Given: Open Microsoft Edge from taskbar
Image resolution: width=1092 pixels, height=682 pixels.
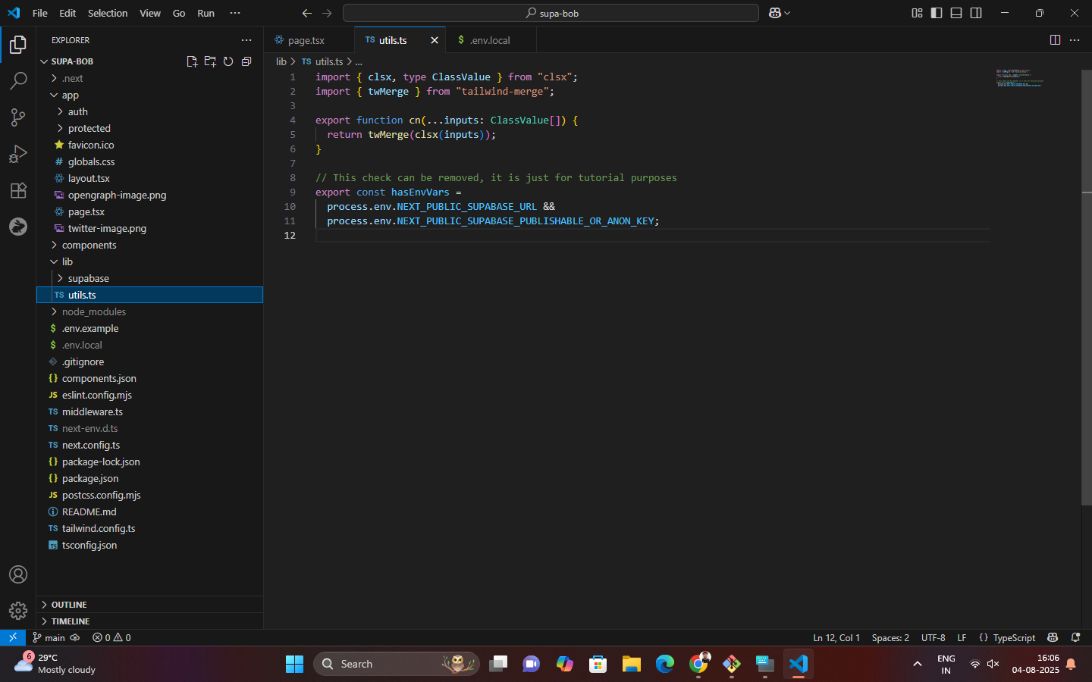Looking at the screenshot, I should click(x=665, y=664).
